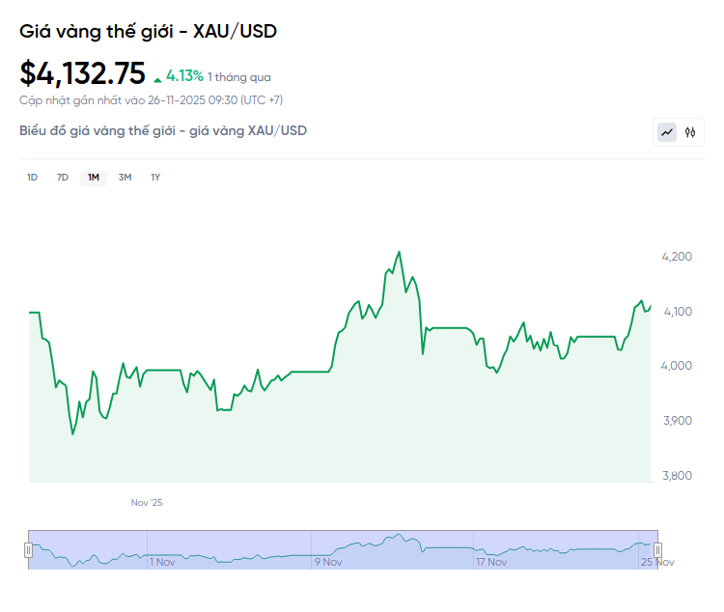
Task: Click the right range selector handle
Action: coord(657,549)
